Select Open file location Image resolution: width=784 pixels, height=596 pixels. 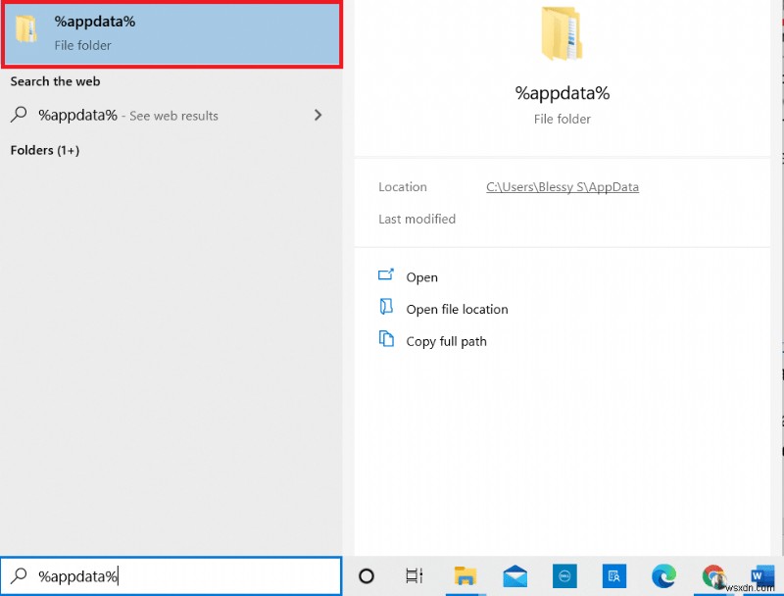[x=457, y=309]
